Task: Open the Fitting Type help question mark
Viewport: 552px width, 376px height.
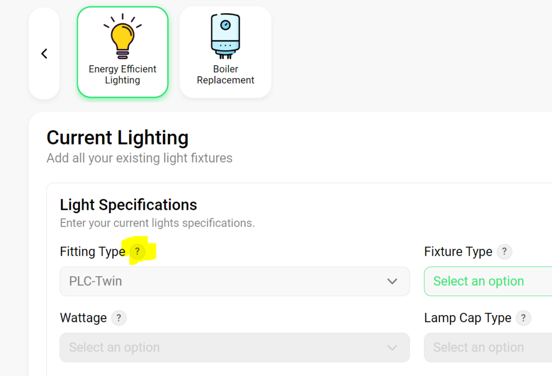Action: (x=137, y=251)
